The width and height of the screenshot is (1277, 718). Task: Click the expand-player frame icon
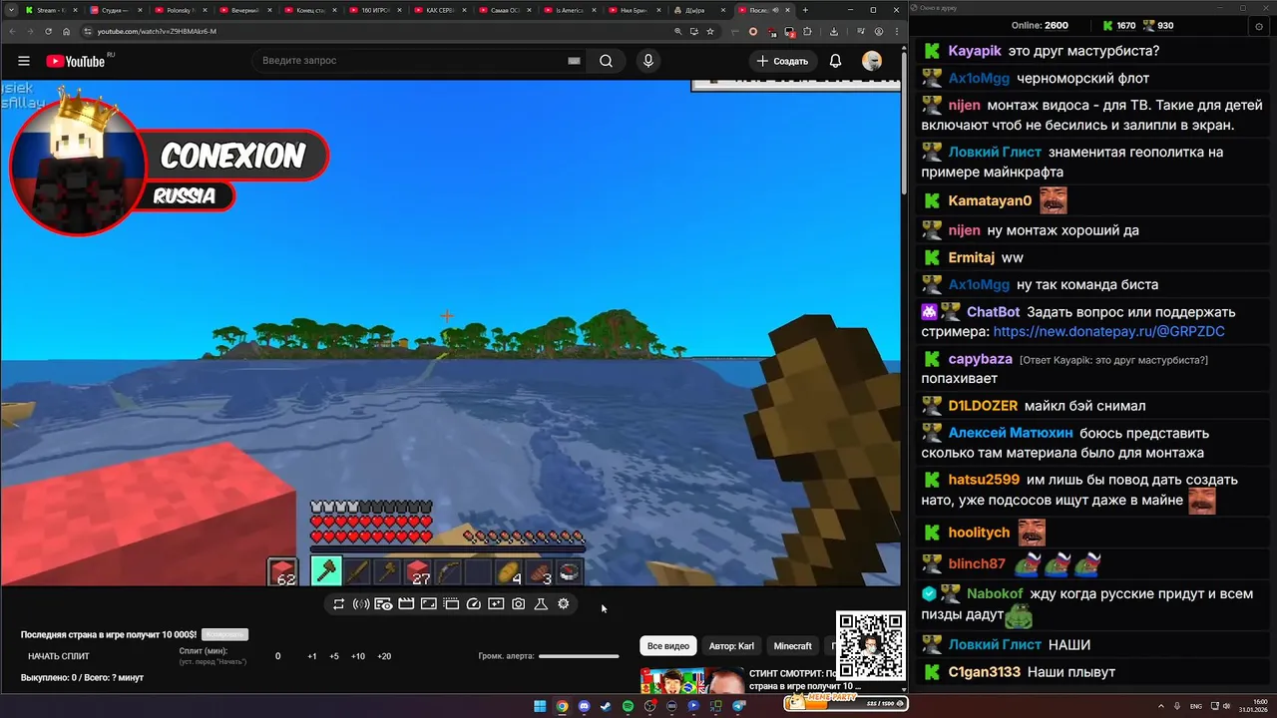click(428, 603)
